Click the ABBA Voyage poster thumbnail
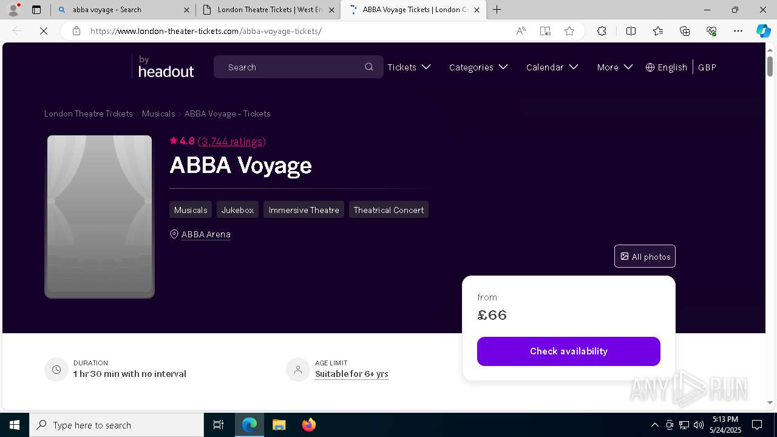 click(100, 217)
